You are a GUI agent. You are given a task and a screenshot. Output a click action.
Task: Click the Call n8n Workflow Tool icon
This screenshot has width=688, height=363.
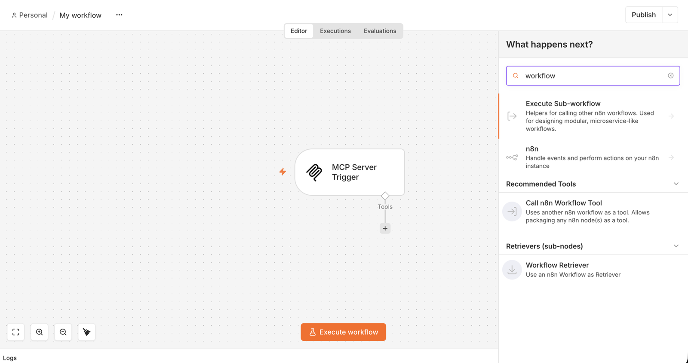tap(512, 212)
